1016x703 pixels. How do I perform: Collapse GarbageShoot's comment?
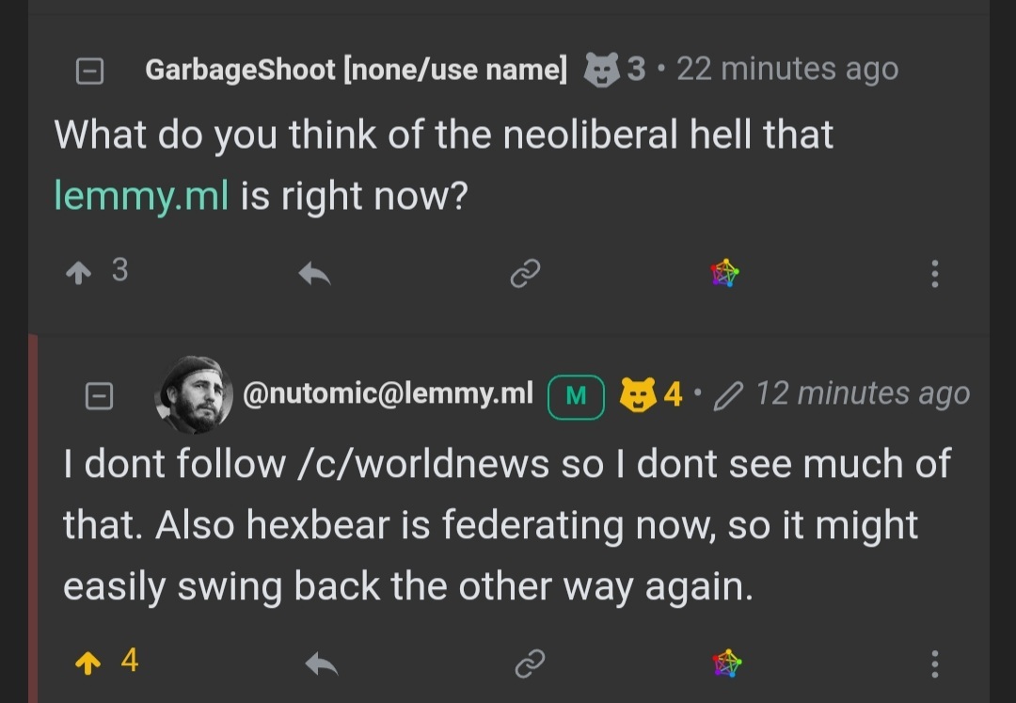[x=89, y=70]
